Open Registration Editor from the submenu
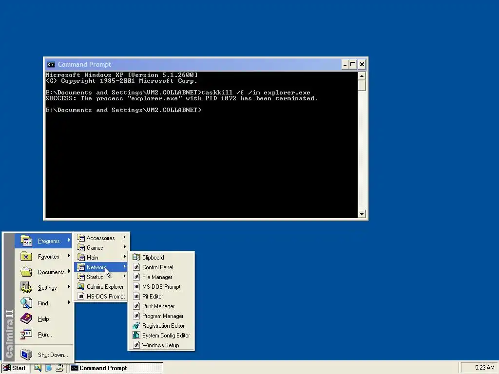The width and height of the screenshot is (499, 374). point(161,326)
